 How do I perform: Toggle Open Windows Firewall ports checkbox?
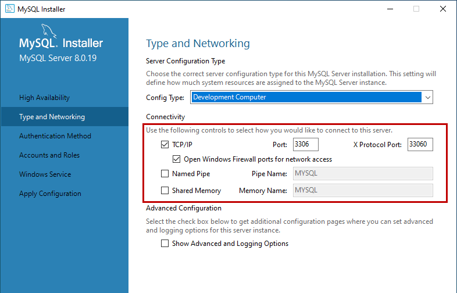(176, 159)
